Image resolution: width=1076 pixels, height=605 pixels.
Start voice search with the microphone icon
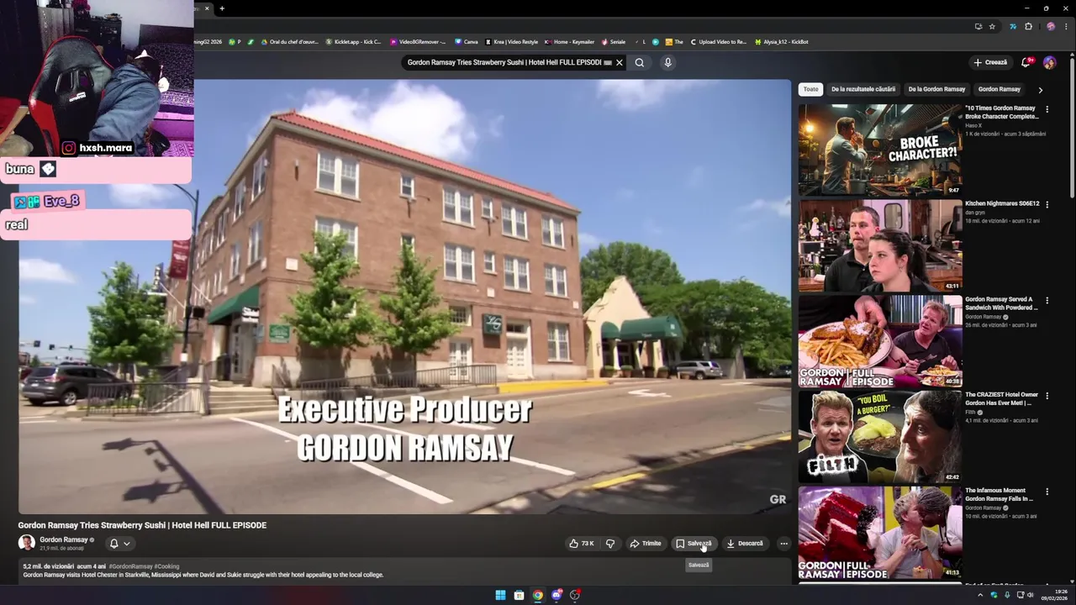(x=667, y=62)
